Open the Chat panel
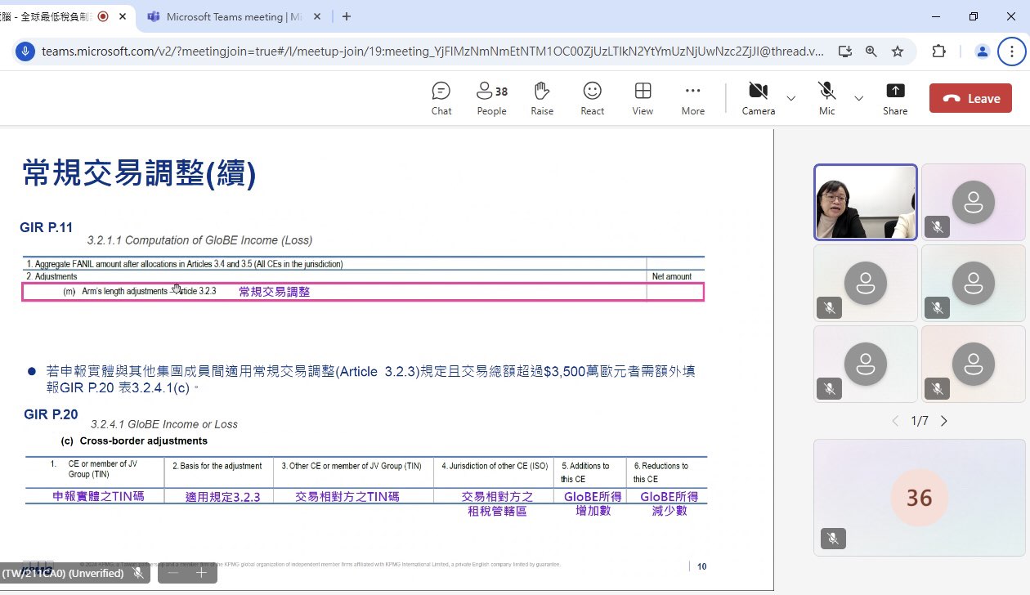Image resolution: width=1030 pixels, height=595 pixels. click(441, 98)
